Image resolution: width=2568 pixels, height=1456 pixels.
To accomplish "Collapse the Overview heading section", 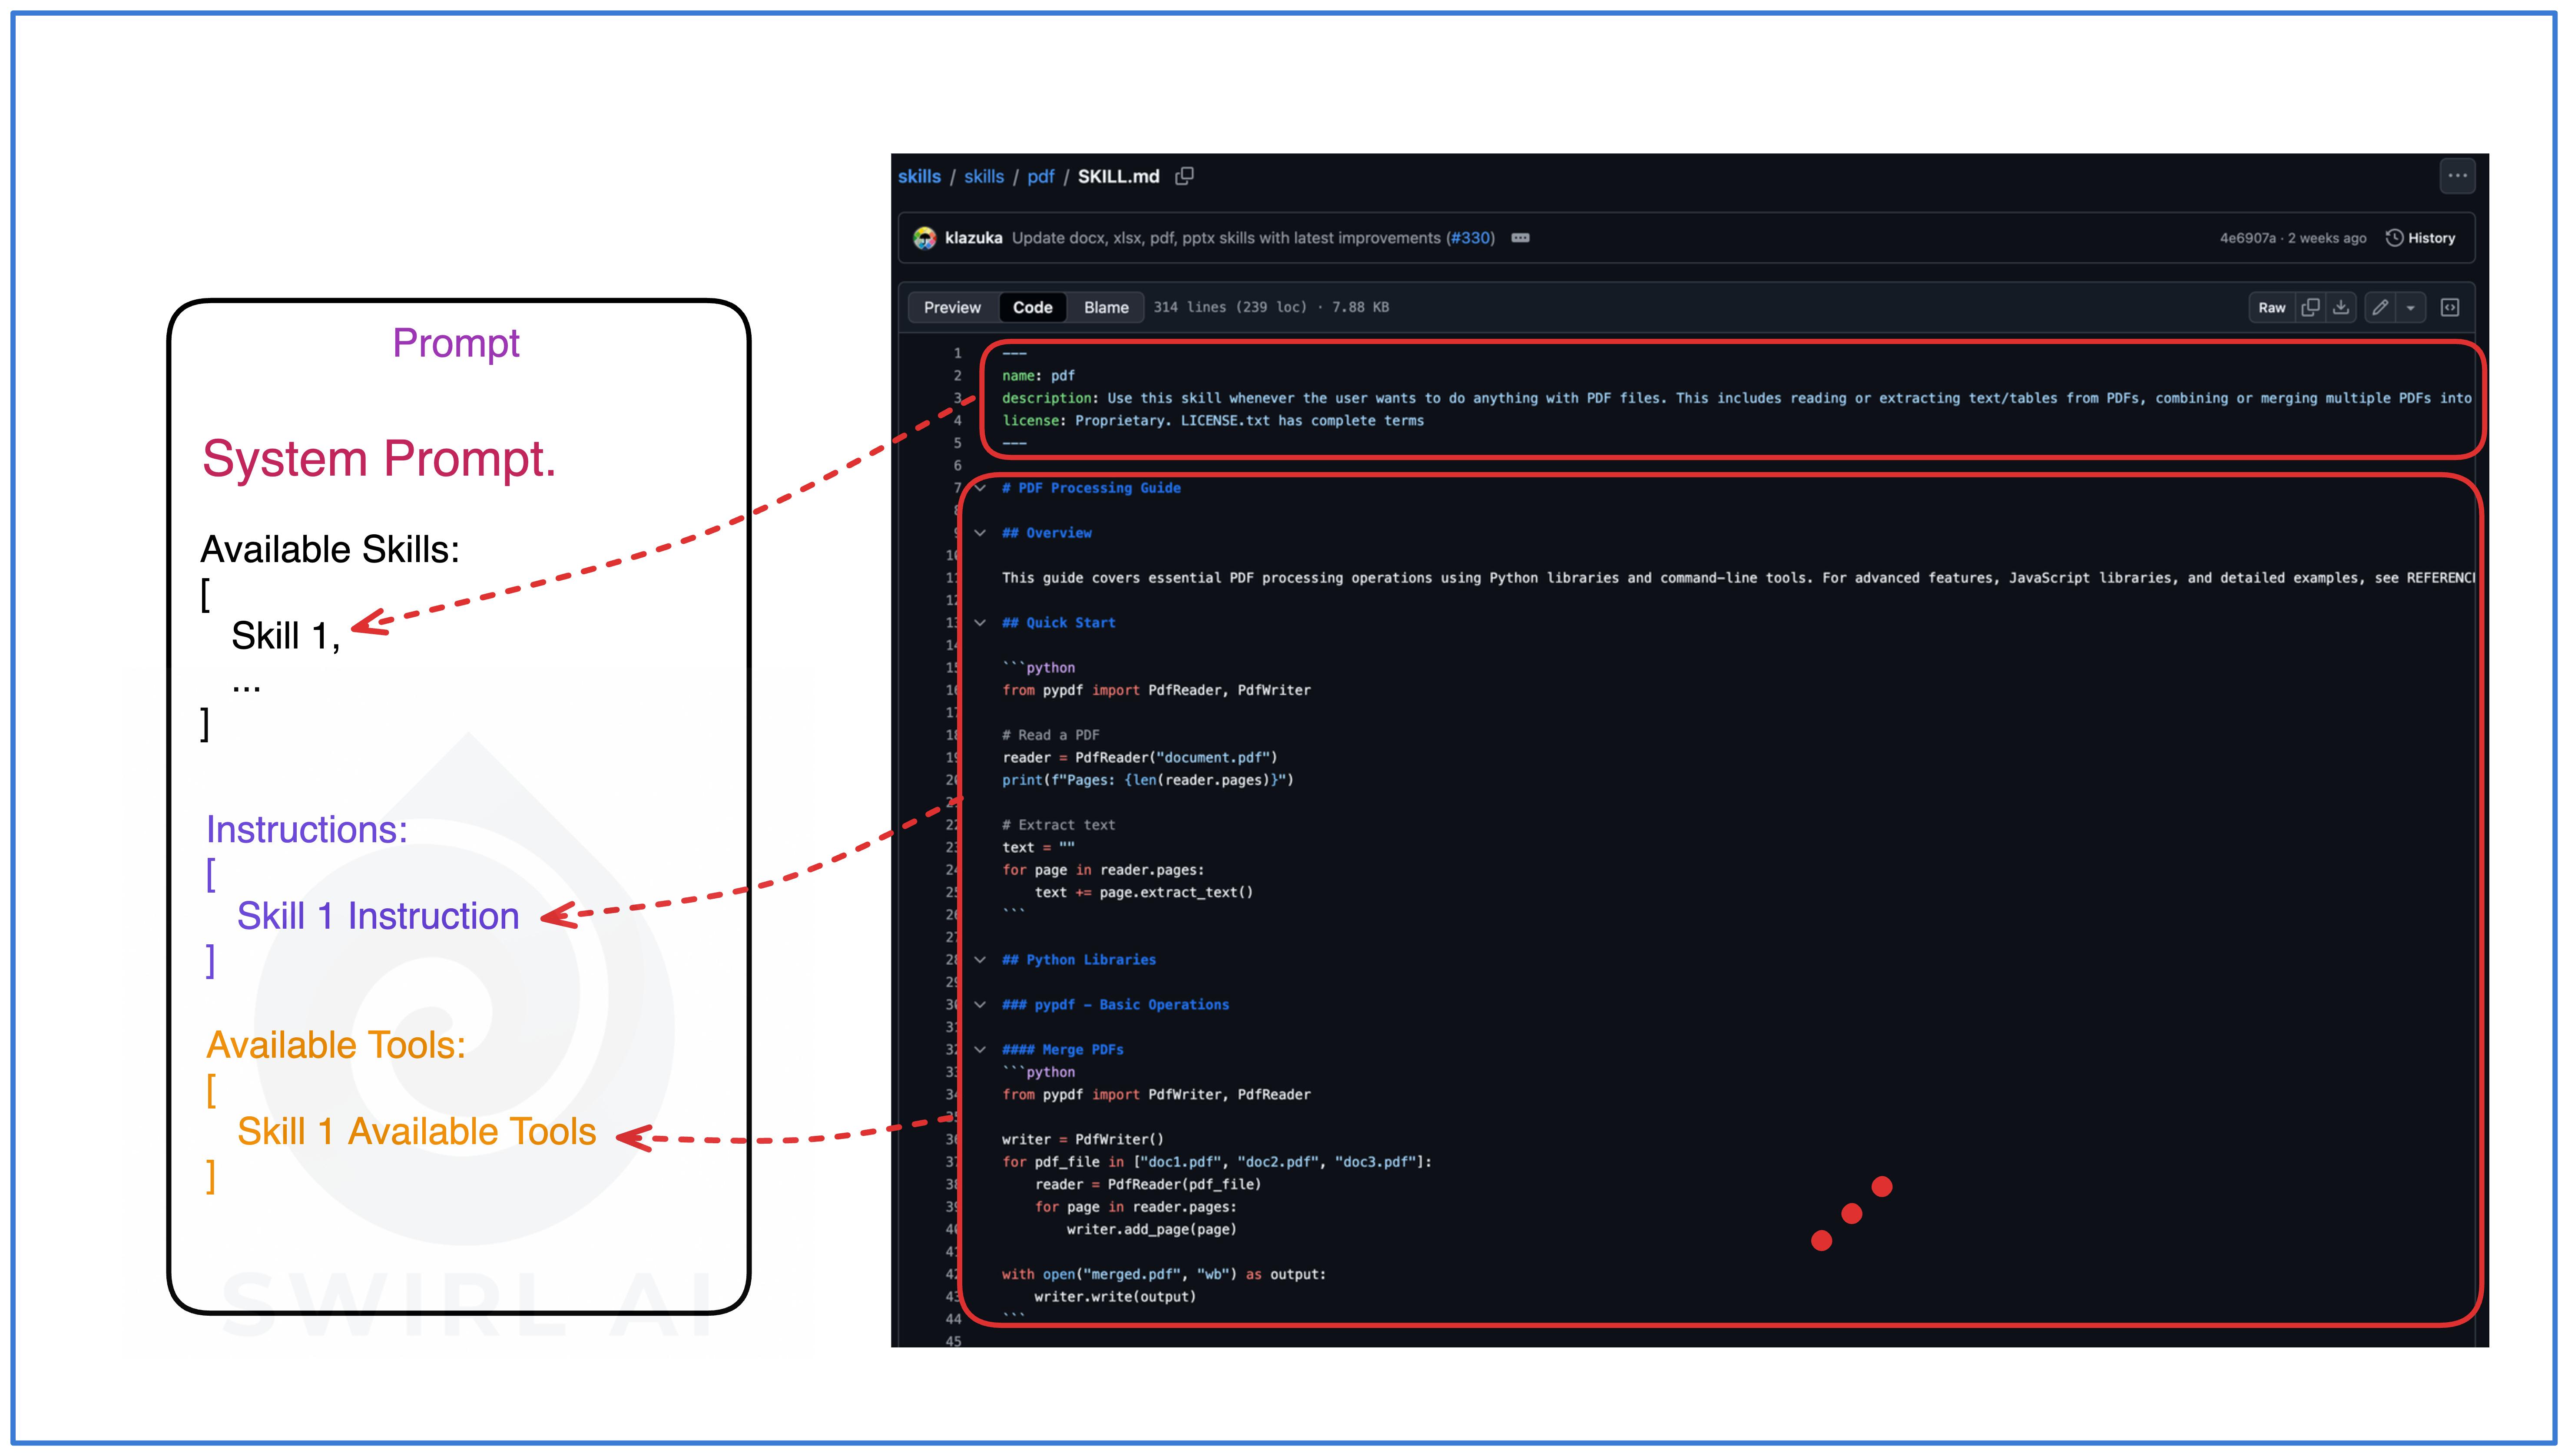I will coord(981,533).
